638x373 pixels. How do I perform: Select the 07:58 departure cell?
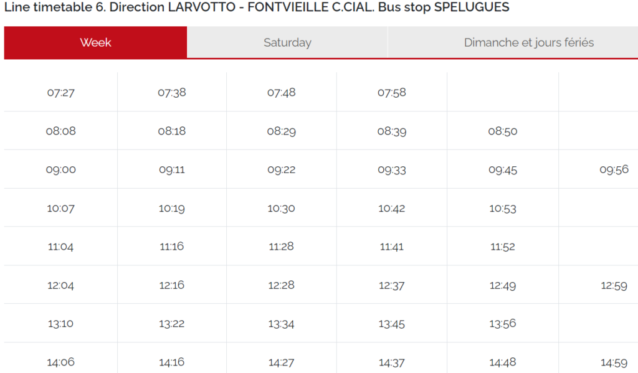391,93
